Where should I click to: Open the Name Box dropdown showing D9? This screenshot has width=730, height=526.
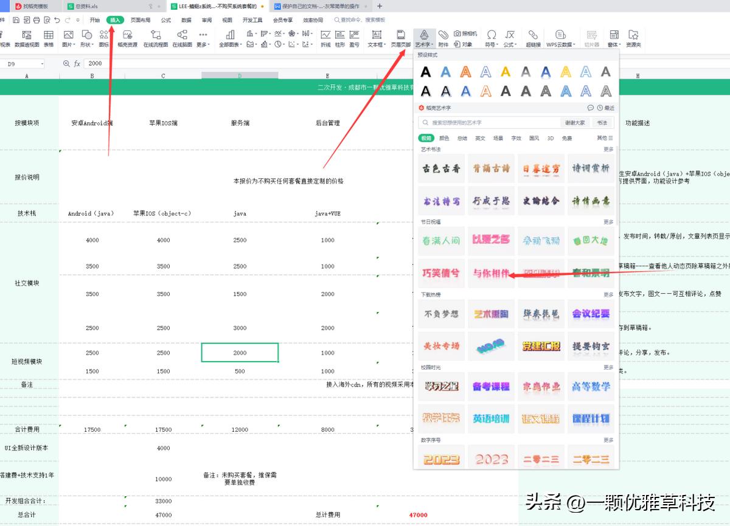[43, 63]
